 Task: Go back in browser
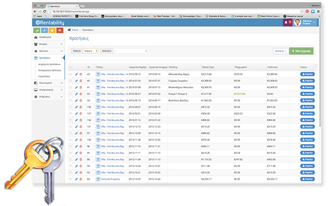[35, 12]
